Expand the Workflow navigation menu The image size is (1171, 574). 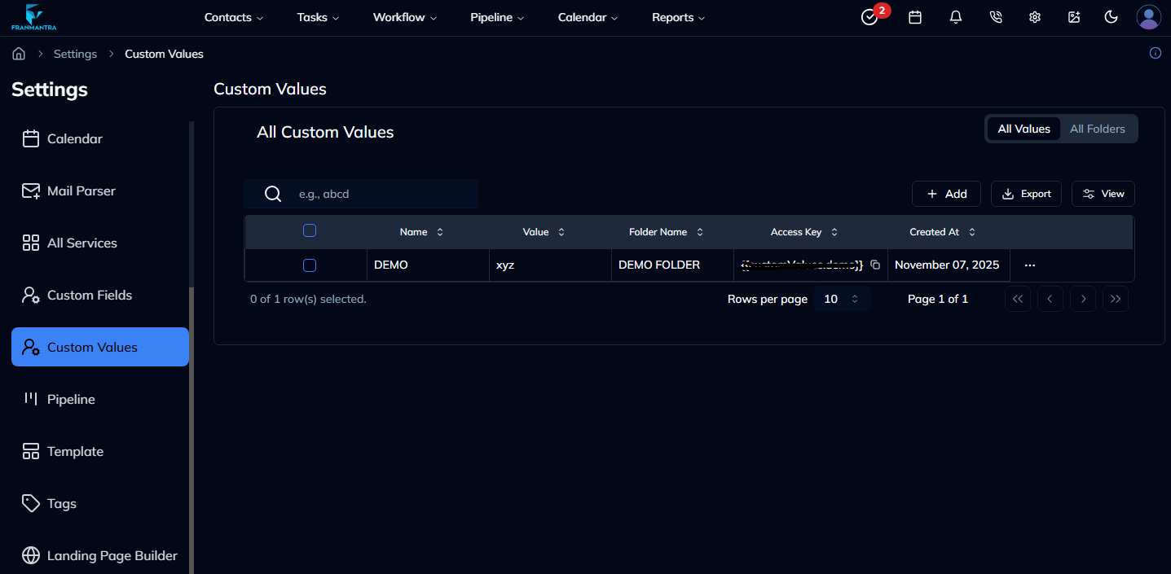click(404, 16)
